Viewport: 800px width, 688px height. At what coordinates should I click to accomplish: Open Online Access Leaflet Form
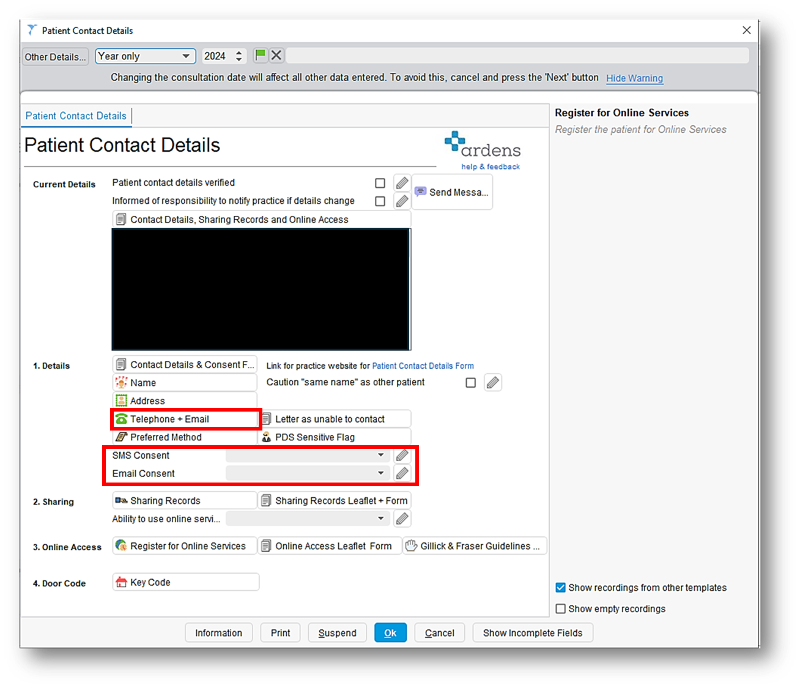pos(330,546)
